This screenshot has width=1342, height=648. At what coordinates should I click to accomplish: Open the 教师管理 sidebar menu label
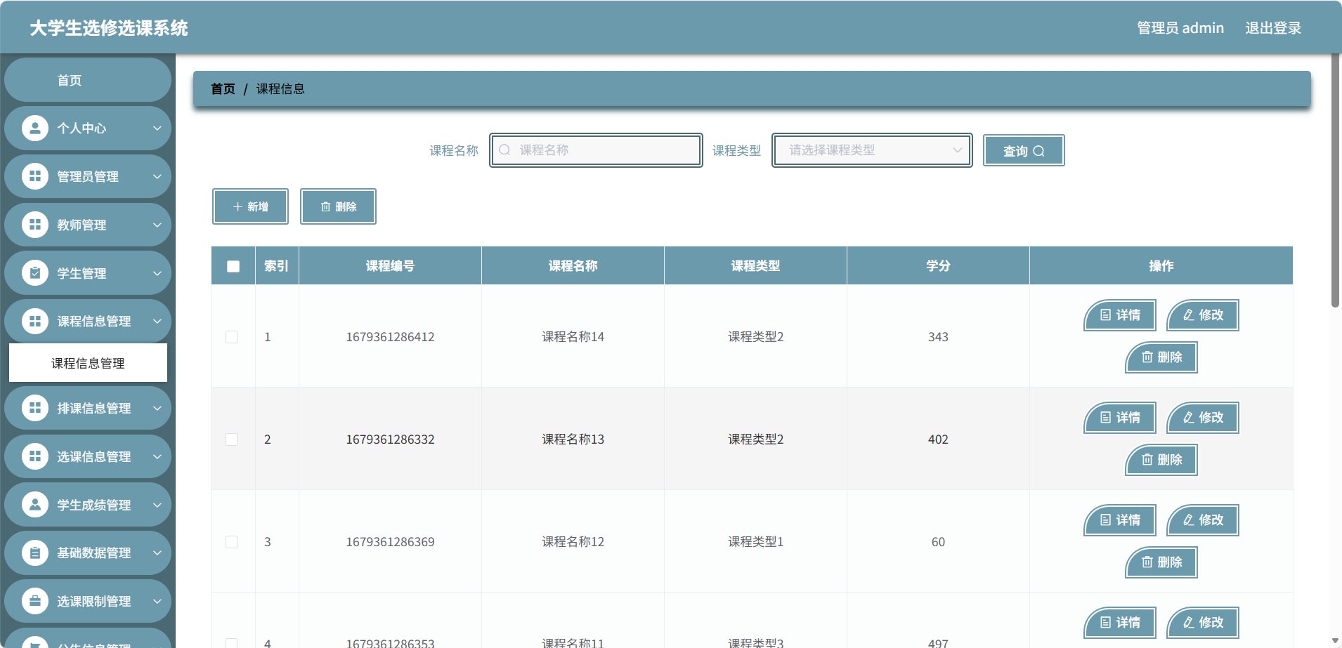click(82, 225)
